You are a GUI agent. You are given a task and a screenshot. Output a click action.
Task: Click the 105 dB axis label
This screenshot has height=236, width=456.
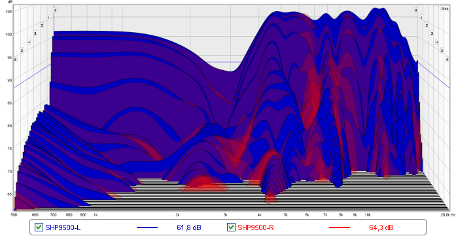[x=9, y=11]
